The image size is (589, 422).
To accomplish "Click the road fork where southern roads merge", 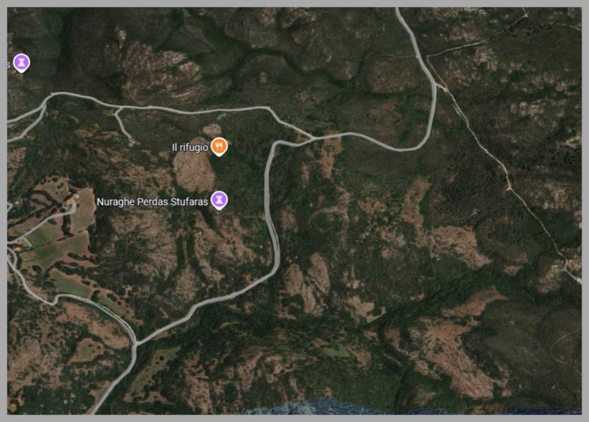I will (136, 343).
